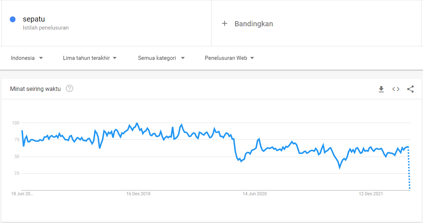Click the 14 Jun 2020 axis label

pos(255,194)
